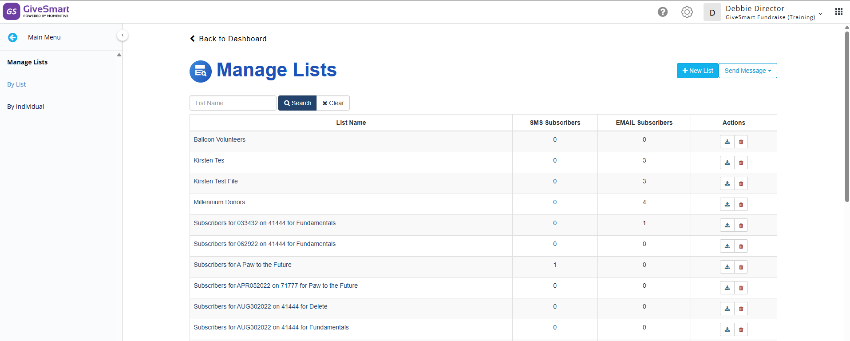
Task: Click the sidebar scroll up arrow
Action: coord(119,55)
